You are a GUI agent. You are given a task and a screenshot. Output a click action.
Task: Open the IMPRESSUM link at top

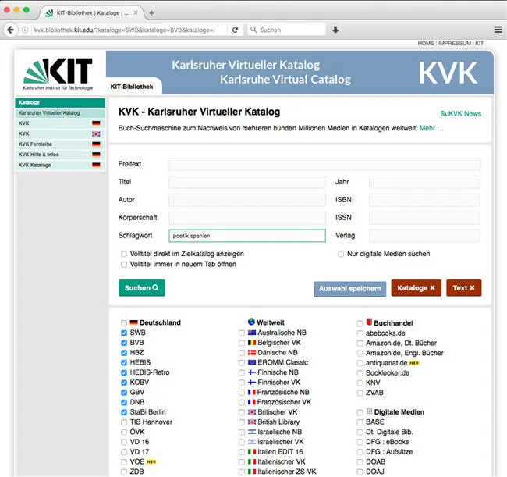(454, 43)
